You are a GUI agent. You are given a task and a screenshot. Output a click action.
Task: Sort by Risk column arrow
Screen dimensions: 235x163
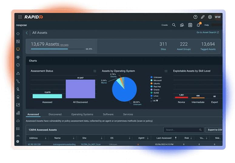191,138
